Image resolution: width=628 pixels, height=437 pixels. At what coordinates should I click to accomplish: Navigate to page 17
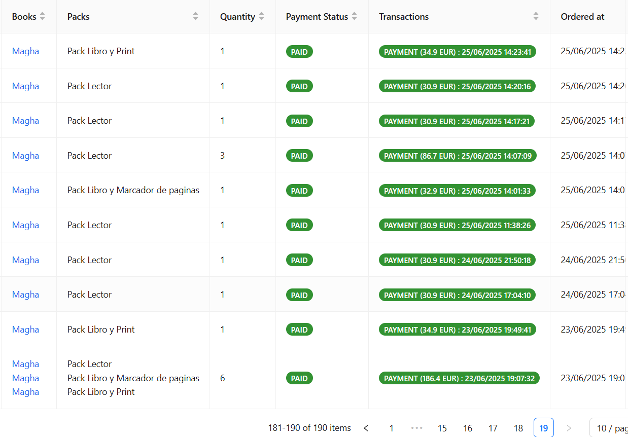[x=493, y=428]
